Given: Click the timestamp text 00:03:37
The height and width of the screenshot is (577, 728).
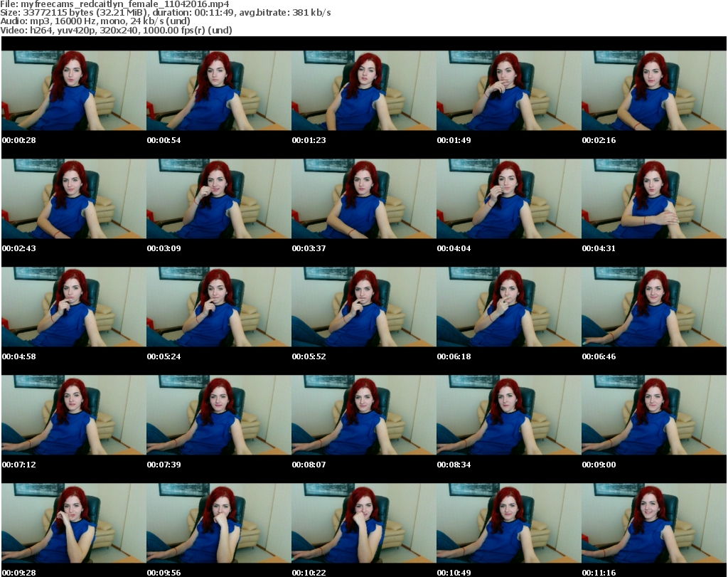Looking at the screenshot, I should click(309, 248).
